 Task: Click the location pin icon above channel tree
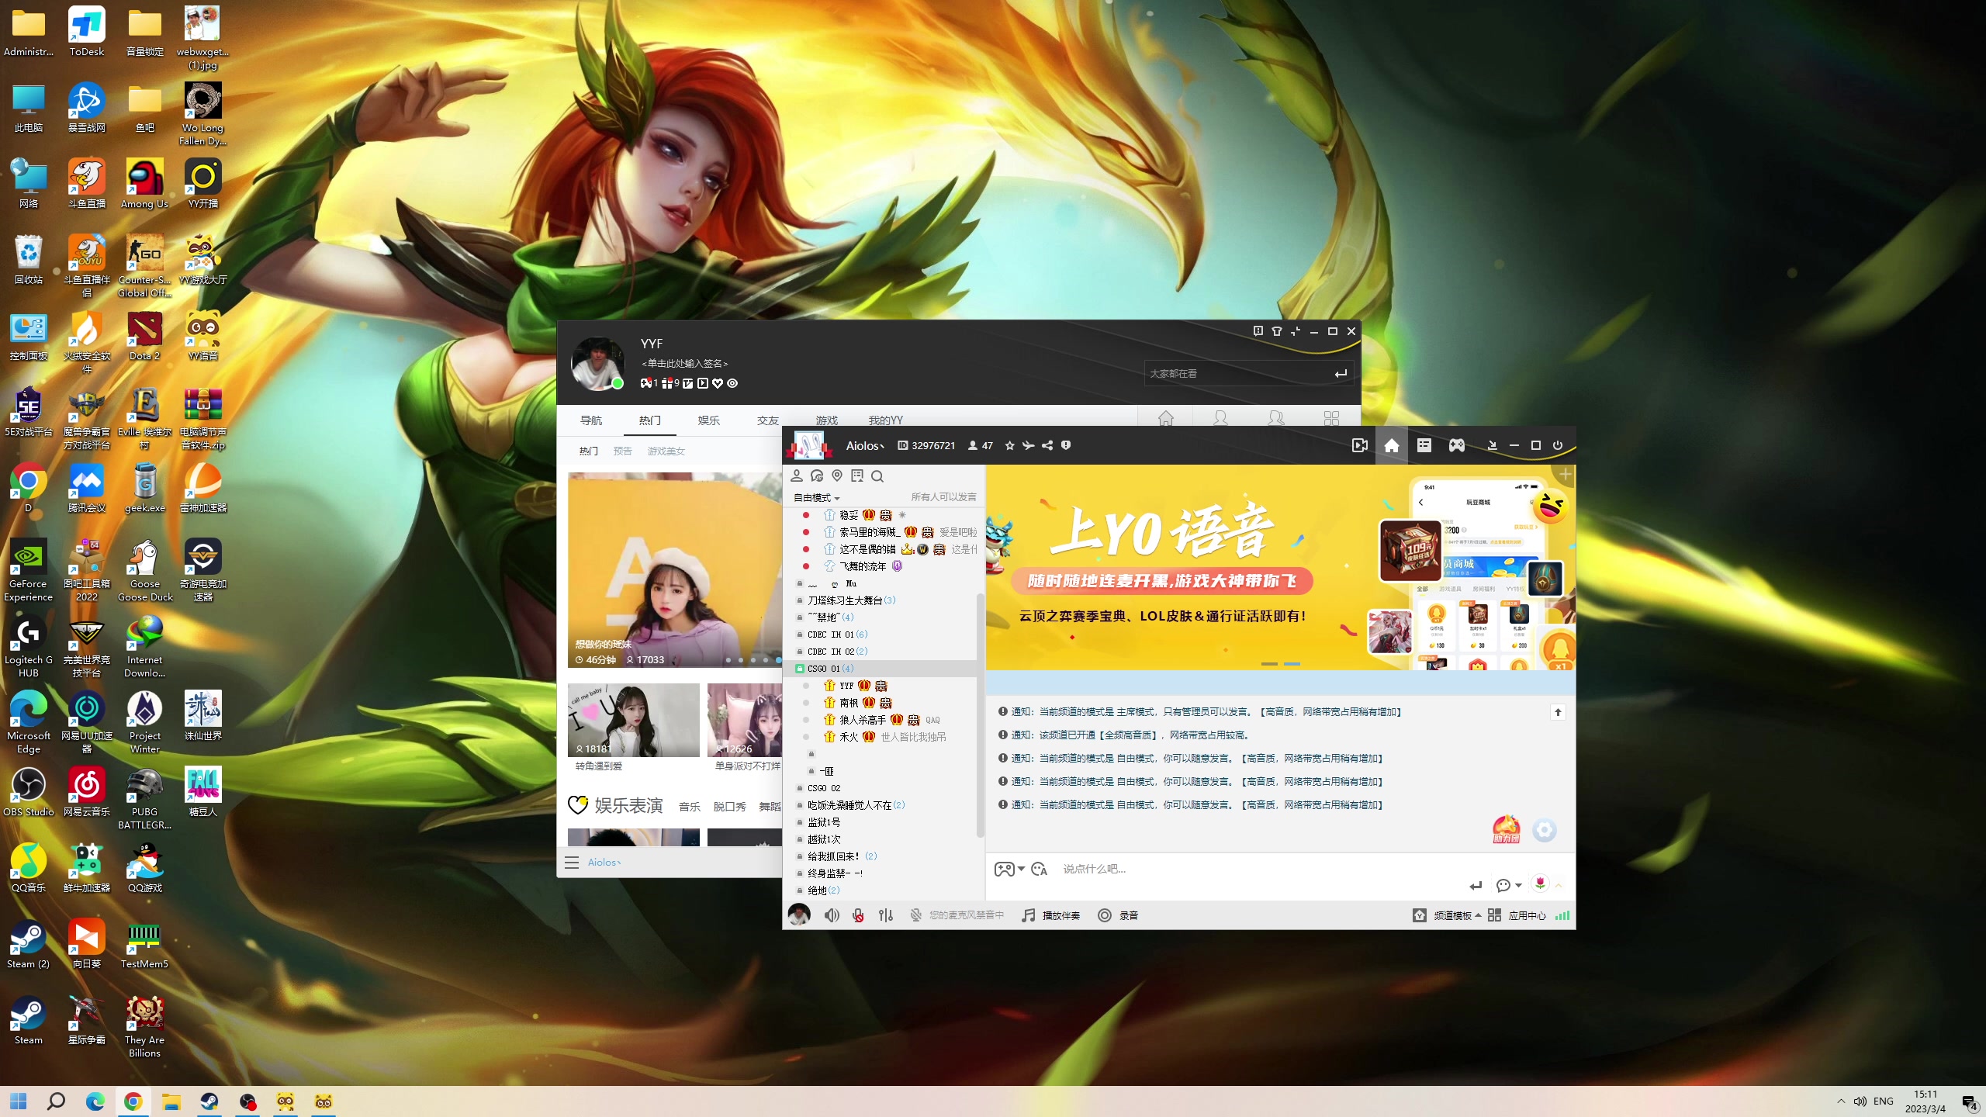click(837, 476)
